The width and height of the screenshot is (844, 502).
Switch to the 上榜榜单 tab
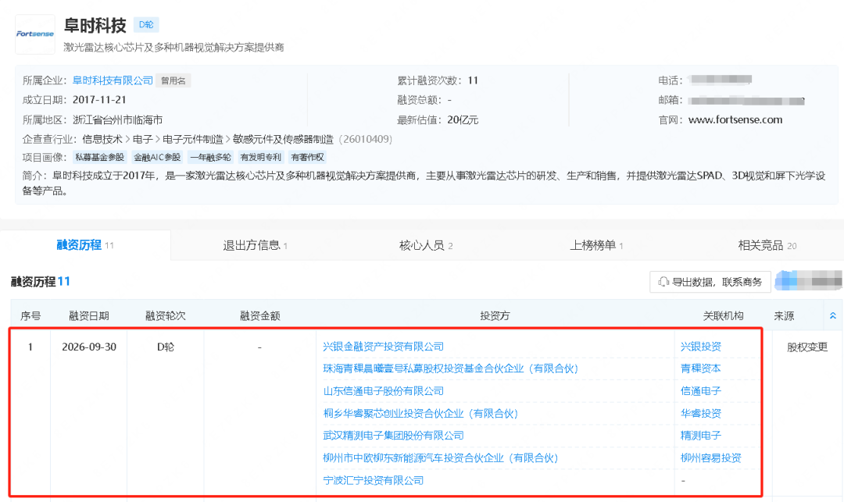(596, 246)
